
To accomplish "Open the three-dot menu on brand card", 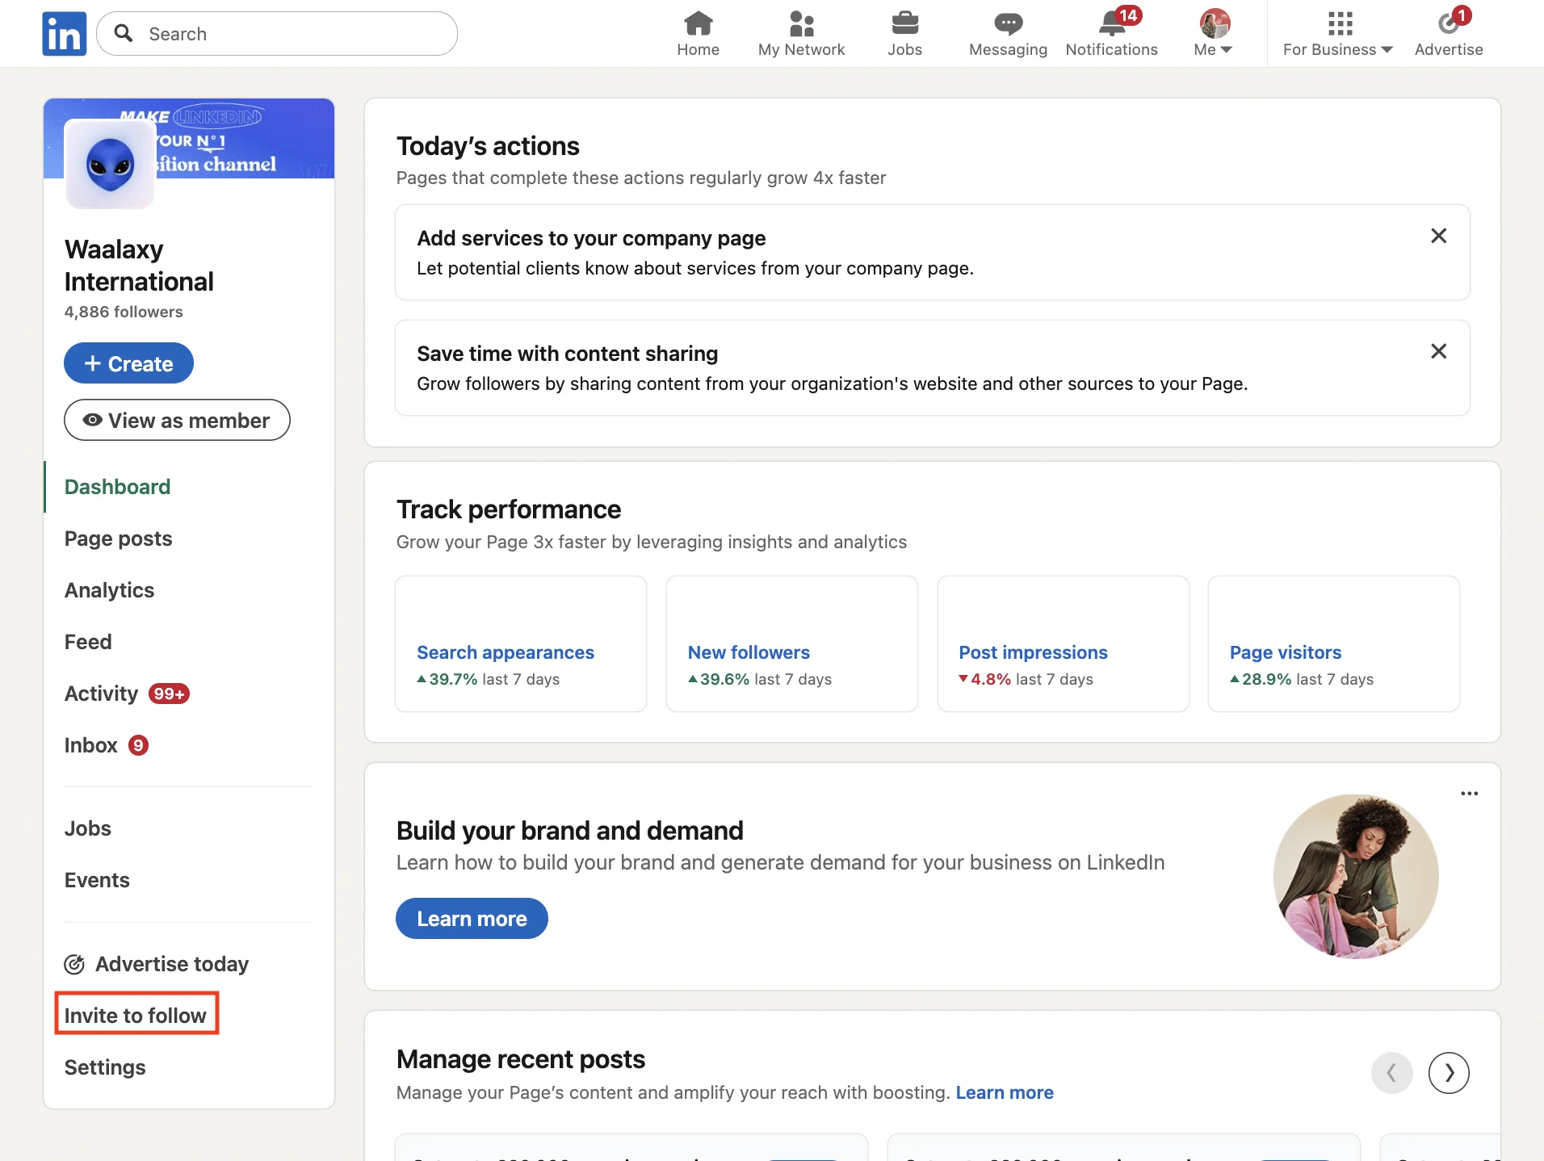I will [x=1469, y=794].
